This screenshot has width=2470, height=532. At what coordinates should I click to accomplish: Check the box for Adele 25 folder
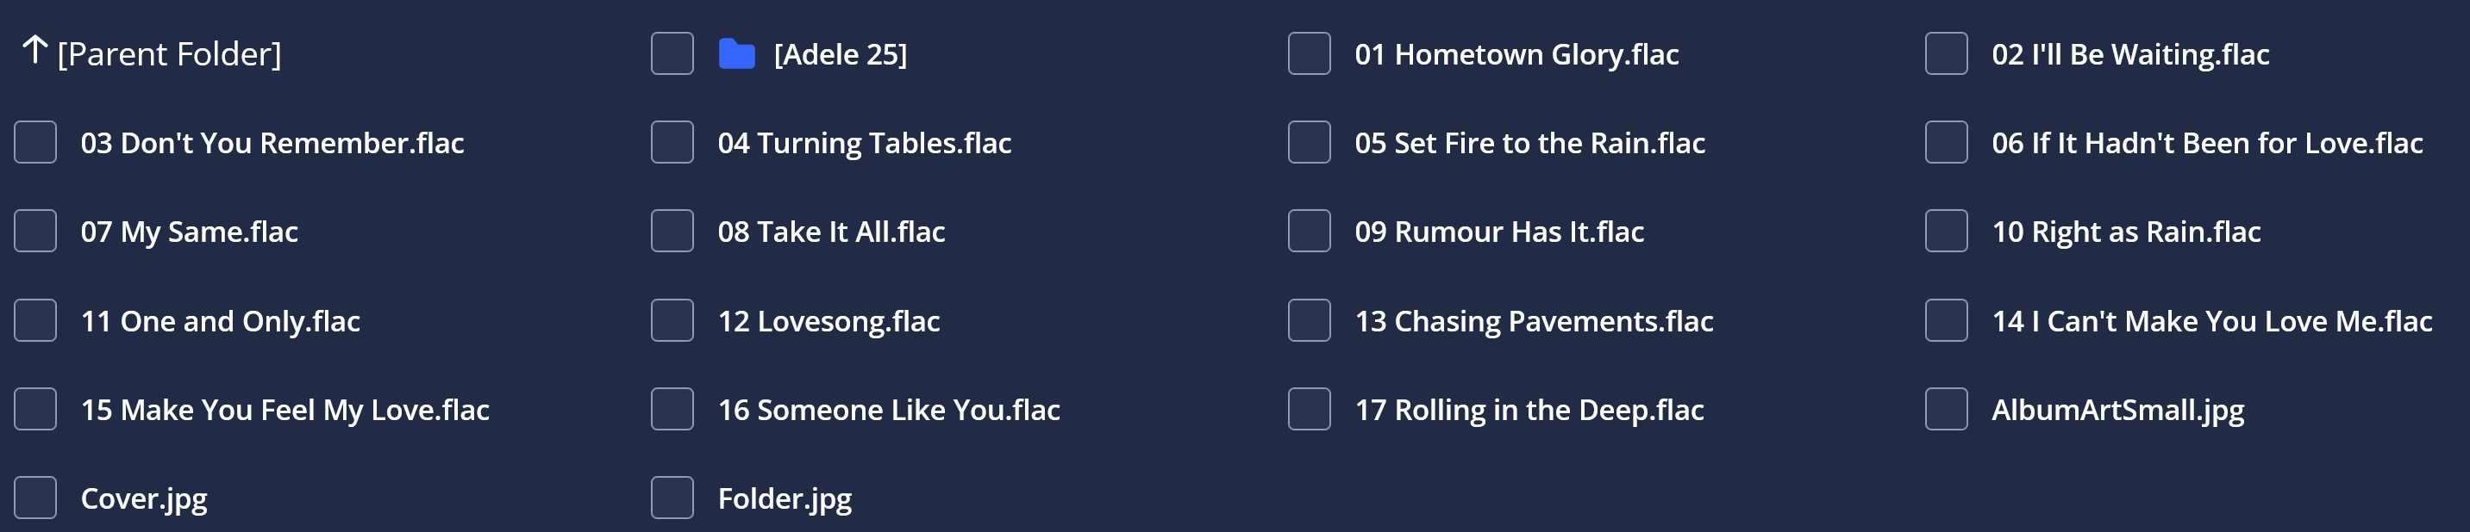(x=672, y=53)
